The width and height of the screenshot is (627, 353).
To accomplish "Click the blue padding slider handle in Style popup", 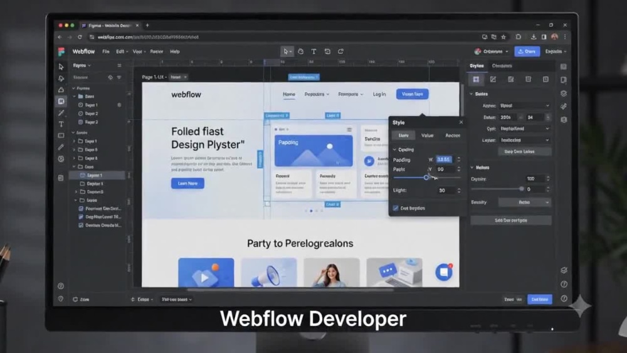I will coord(426,177).
